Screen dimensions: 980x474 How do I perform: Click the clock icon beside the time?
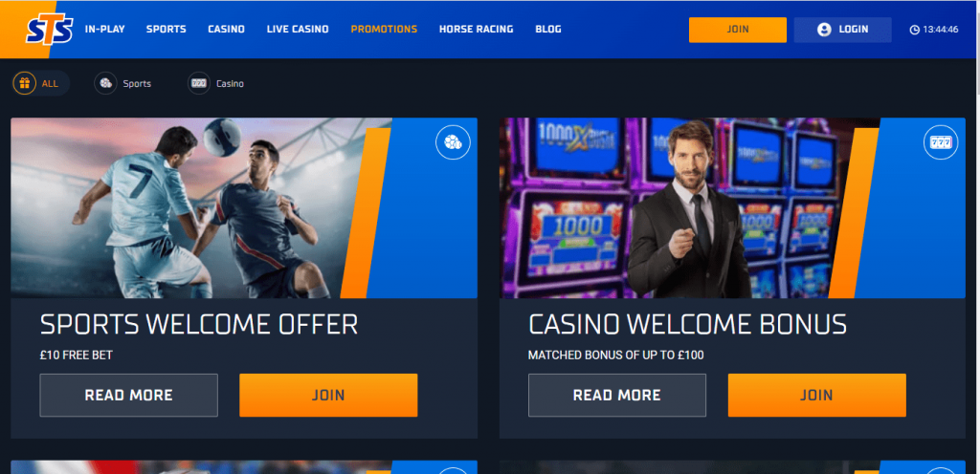click(x=914, y=30)
